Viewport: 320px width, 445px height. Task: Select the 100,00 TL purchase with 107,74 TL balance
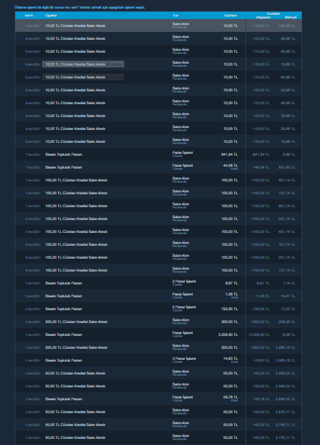pyautogui.click(x=158, y=270)
